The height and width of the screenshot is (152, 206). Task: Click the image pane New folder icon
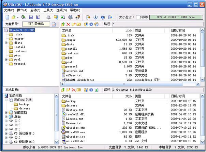tap(73, 24)
